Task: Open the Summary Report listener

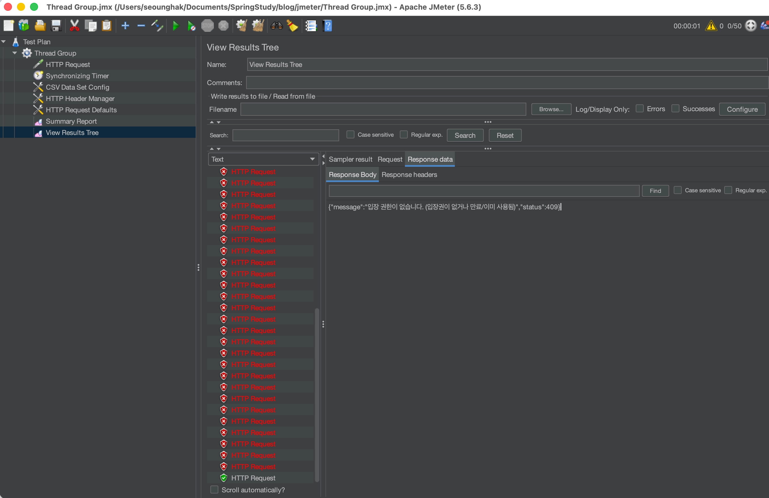Action: (71, 121)
